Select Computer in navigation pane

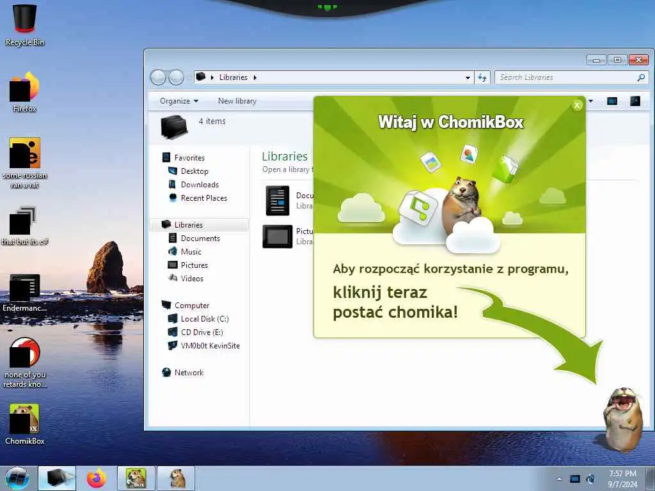tap(192, 306)
